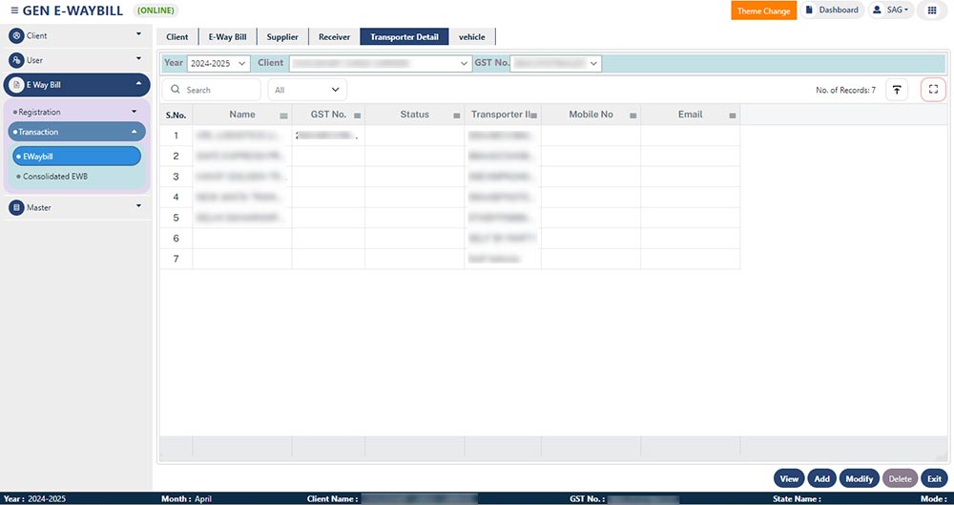Image resolution: width=954 pixels, height=505 pixels.
Task: Select Consolidated EWB in sidebar
Action: 56,177
